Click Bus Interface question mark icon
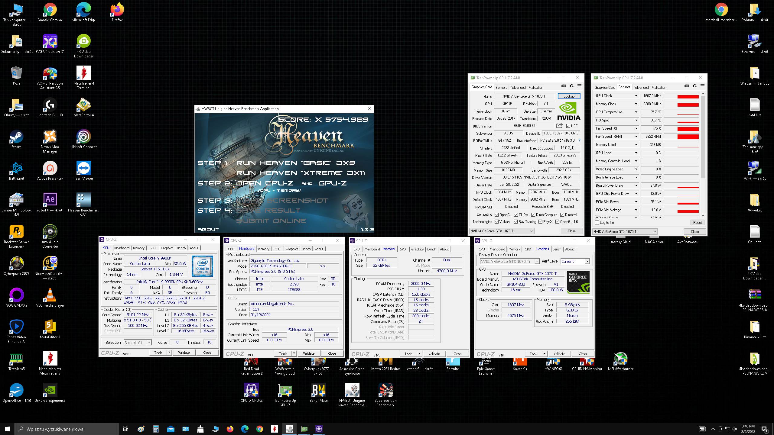This screenshot has width=774, height=435. click(579, 140)
